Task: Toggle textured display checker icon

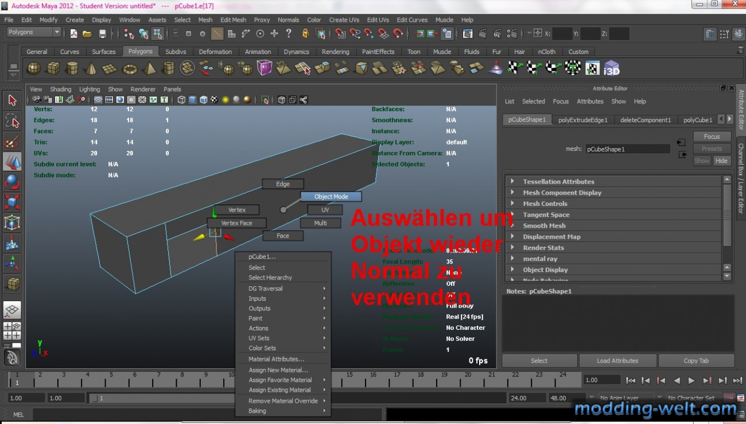Action: (x=214, y=100)
